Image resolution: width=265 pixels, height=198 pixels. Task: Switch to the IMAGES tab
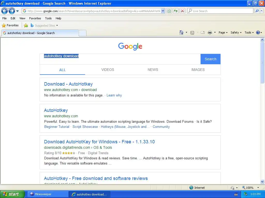[x=198, y=70]
